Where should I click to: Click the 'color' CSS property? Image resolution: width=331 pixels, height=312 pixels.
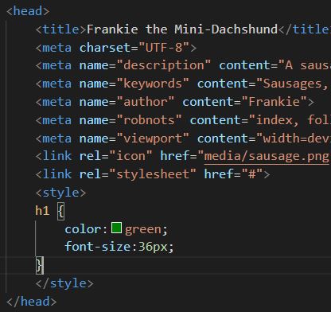pos(83,229)
